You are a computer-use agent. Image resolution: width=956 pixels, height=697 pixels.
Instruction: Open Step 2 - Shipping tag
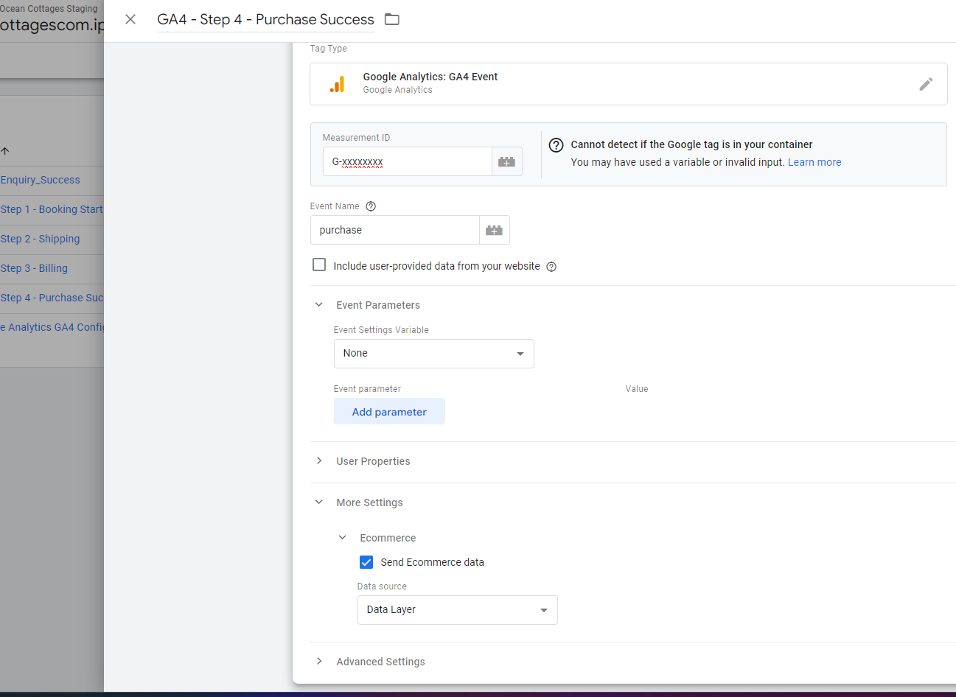pos(40,239)
